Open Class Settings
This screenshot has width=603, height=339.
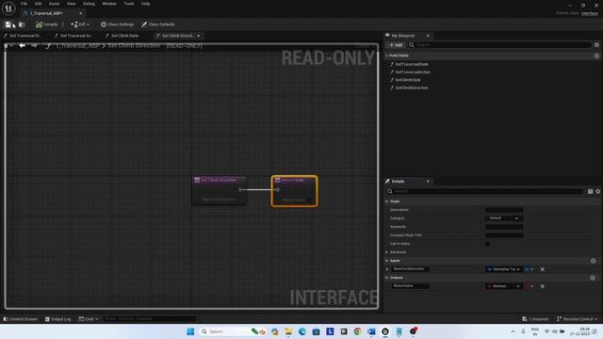pyautogui.click(x=117, y=24)
